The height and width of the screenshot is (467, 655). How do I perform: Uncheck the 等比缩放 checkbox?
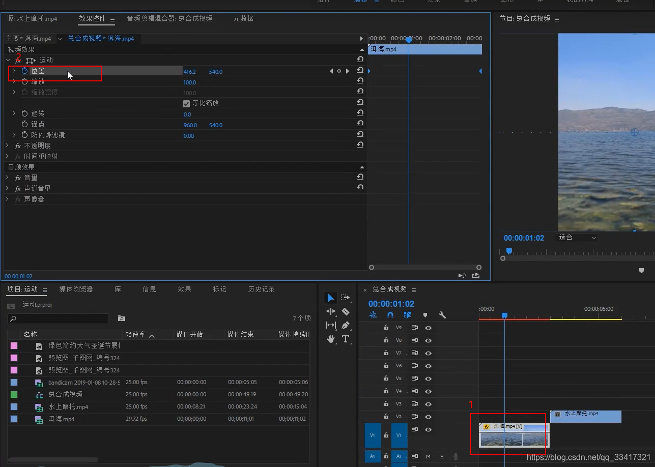186,103
